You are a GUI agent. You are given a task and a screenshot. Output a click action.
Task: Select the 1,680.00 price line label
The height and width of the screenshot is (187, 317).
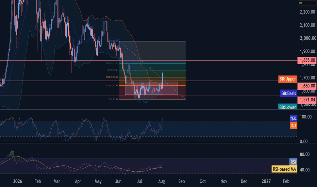307,86
